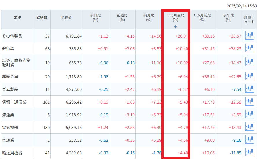Viewport: 258px width, 159px height.
Task: Sort table by 前日比 column header
Action: [95, 18]
